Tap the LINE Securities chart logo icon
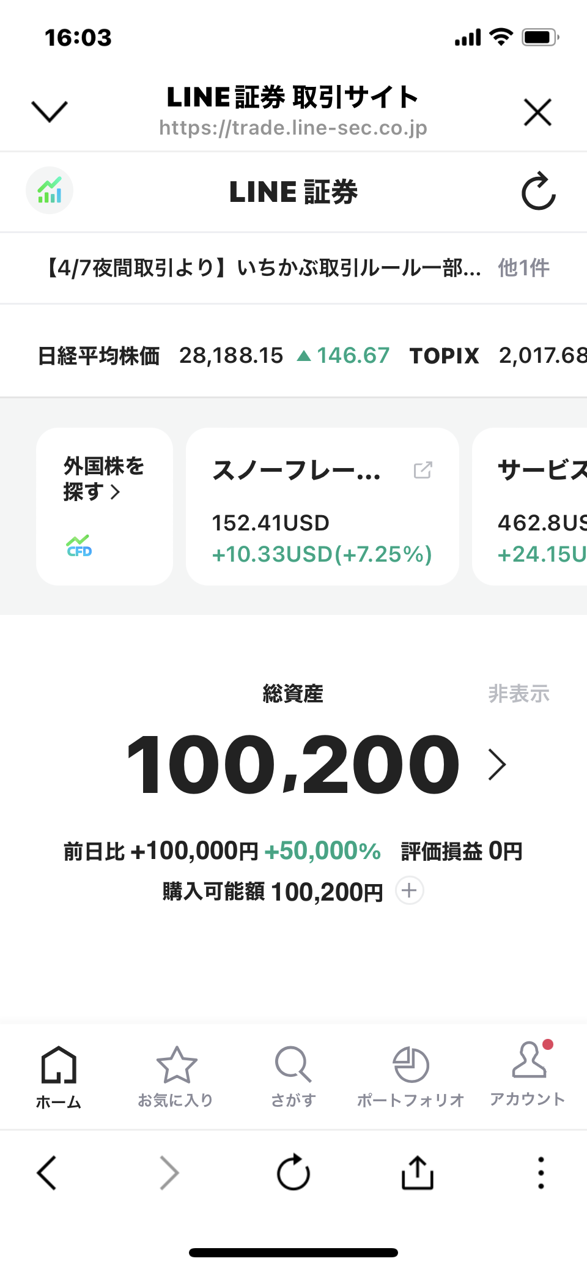The height and width of the screenshot is (1272, 587). tap(50, 191)
